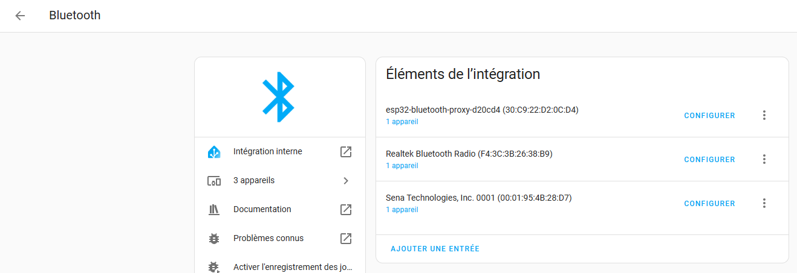Click the devices icon beside 3 appareils
Image resolution: width=797 pixels, height=273 pixels.
coord(213,181)
